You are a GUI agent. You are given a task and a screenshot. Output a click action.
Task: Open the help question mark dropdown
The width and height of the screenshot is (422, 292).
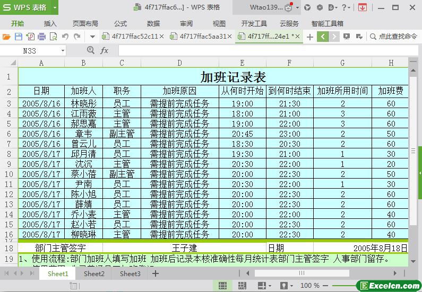346,7
